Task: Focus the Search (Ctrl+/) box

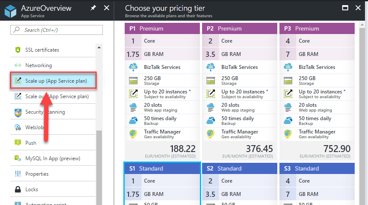Action: (56, 30)
